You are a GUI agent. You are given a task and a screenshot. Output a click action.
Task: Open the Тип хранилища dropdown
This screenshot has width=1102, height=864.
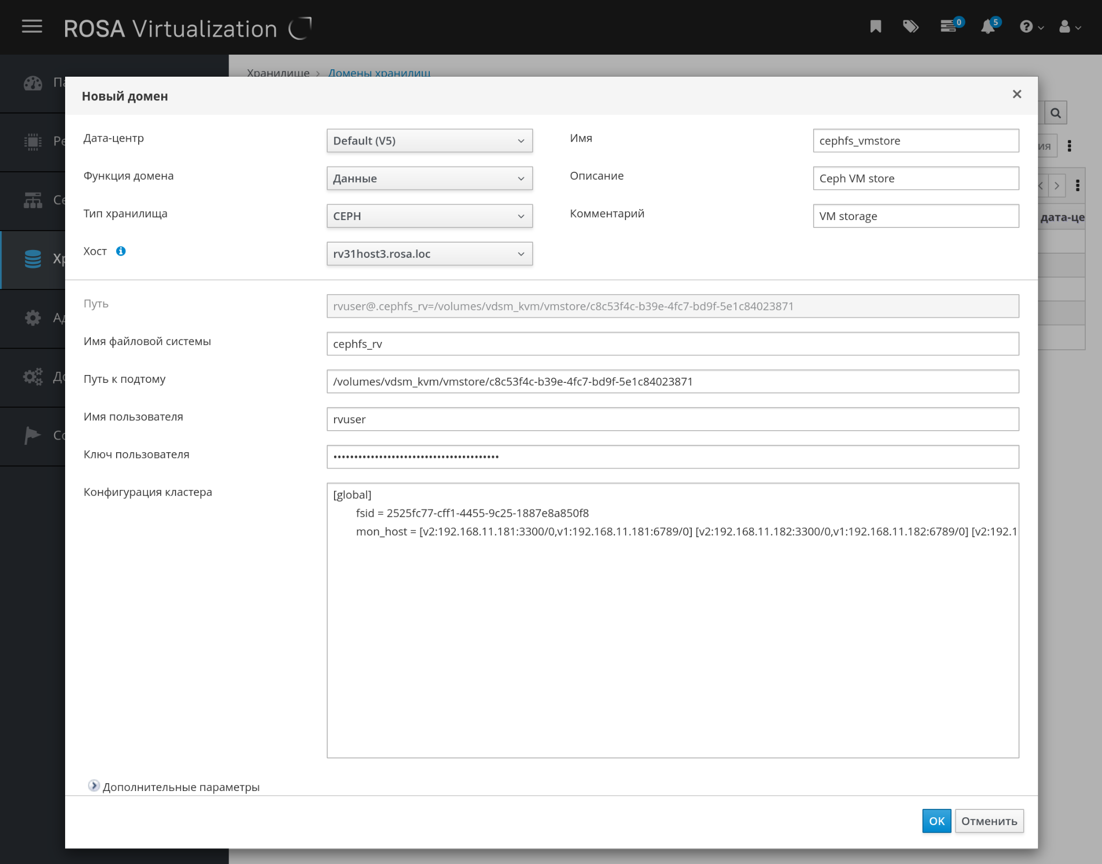coord(429,216)
